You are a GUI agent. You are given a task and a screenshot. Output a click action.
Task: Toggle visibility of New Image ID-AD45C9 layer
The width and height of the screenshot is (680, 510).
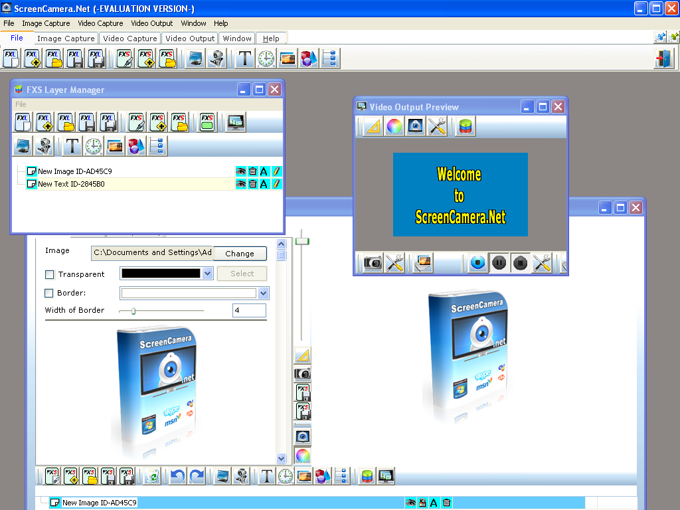coord(240,171)
